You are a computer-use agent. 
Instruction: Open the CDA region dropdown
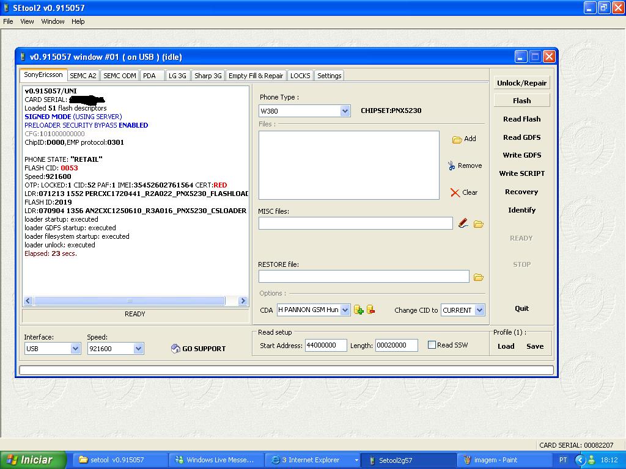tap(345, 310)
